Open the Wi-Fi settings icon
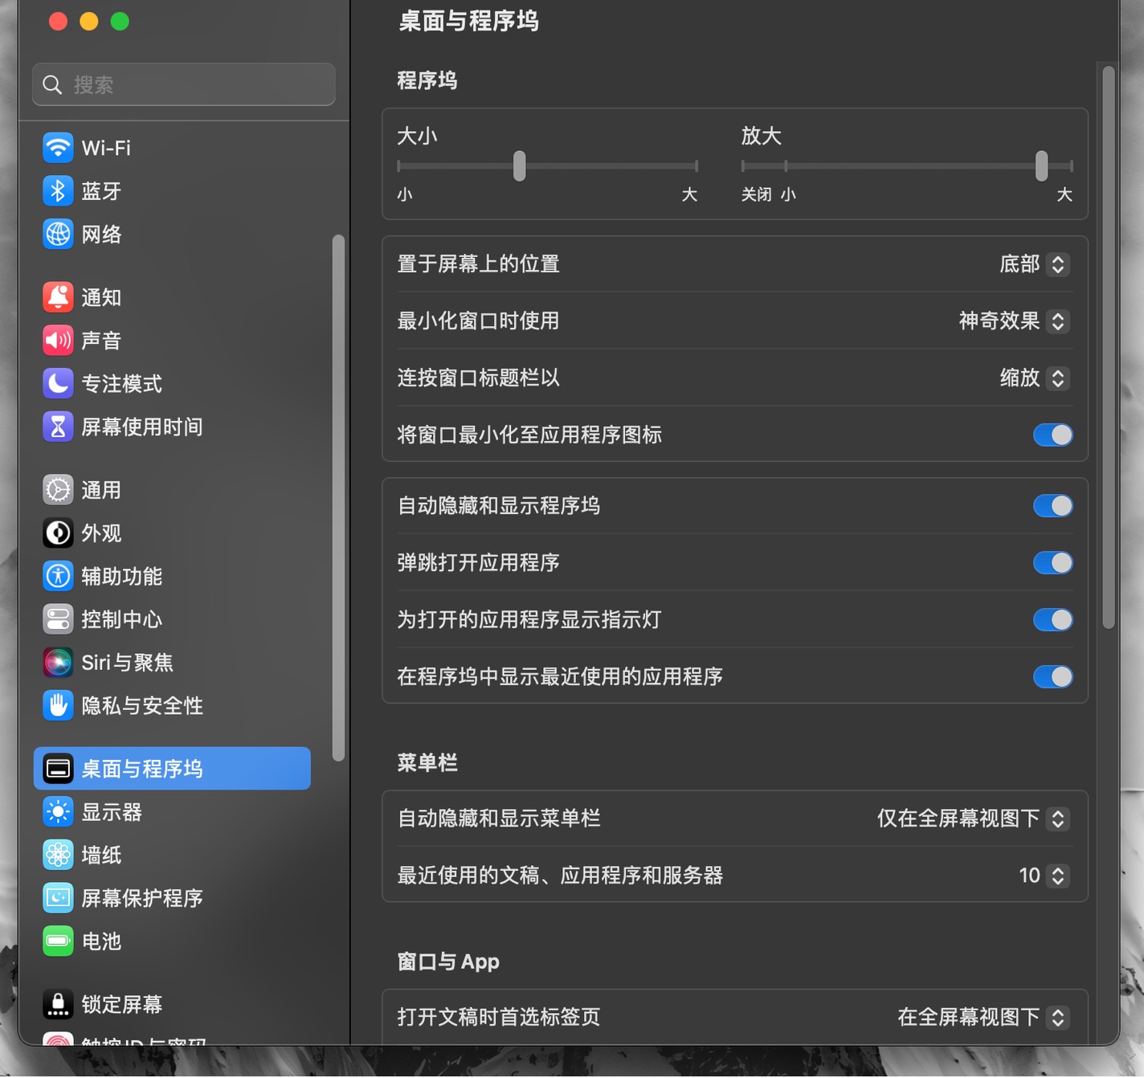The width and height of the screenshot is (1144, 1078). click(57, 148)
